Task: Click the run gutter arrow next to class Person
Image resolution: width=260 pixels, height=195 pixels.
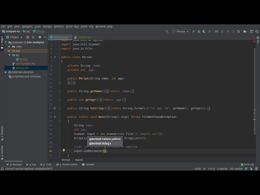Action: tap(55, 57)
